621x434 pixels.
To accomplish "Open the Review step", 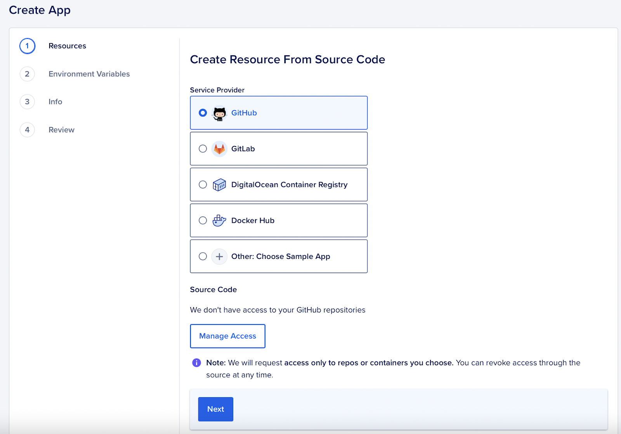I will click(x=61, y=130).
